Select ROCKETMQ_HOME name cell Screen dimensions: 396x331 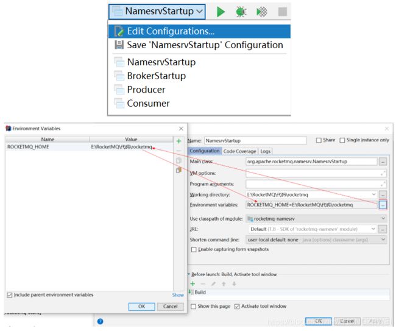[x=48, y=147]
